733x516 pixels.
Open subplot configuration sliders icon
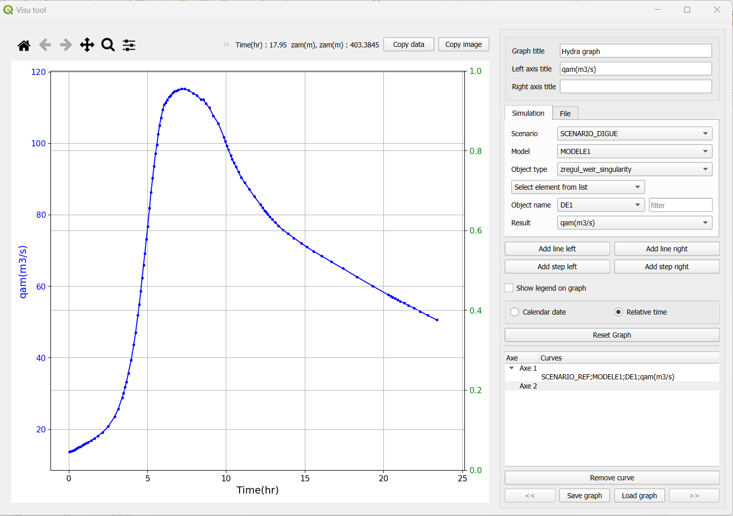click(x=129, y=45)
